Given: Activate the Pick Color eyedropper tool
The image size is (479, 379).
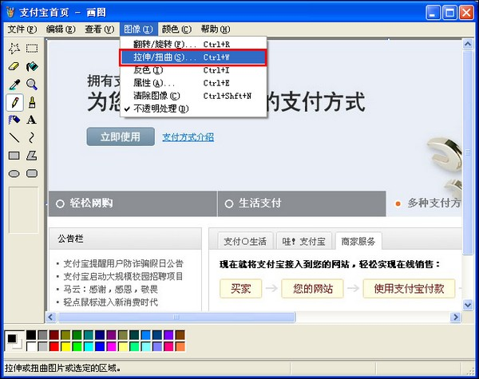Looking at the screenshot, I should pos(14,84).
